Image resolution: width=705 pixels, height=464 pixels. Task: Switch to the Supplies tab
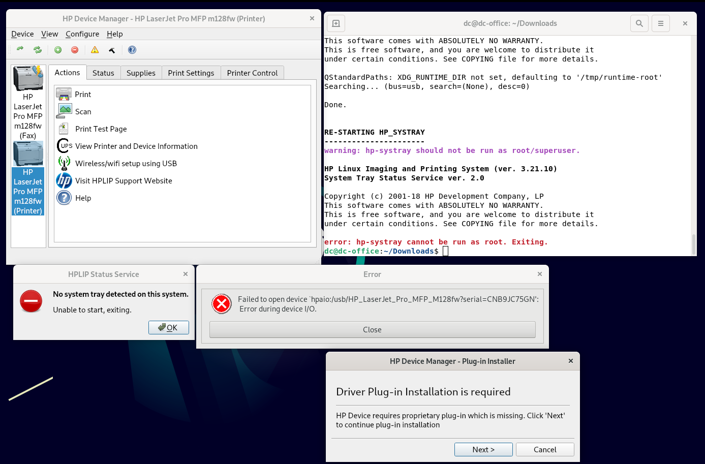pos(141,73)
